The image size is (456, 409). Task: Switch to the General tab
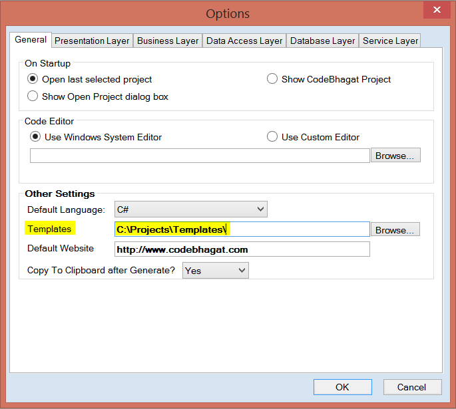(x=31, y=40)
